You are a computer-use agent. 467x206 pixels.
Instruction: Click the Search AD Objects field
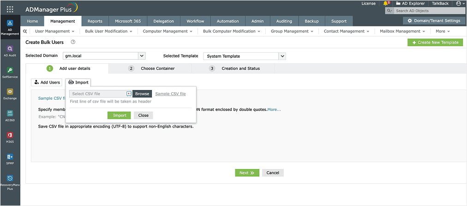tap(425, 11)
